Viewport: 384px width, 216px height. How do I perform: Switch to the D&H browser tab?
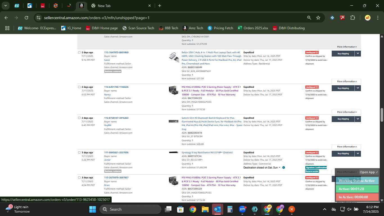[43, 6]
